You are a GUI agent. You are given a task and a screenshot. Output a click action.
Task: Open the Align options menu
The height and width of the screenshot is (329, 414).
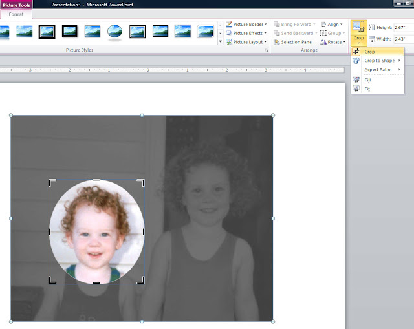pyautogui.click(x=332, y=25)
